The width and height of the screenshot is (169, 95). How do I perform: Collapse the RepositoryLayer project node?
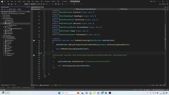(x=2, y=18)
